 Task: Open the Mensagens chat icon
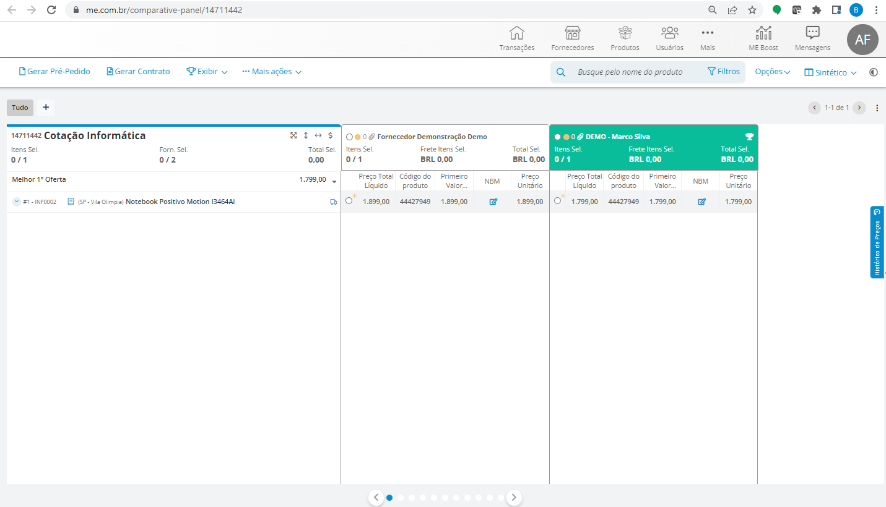812,33
